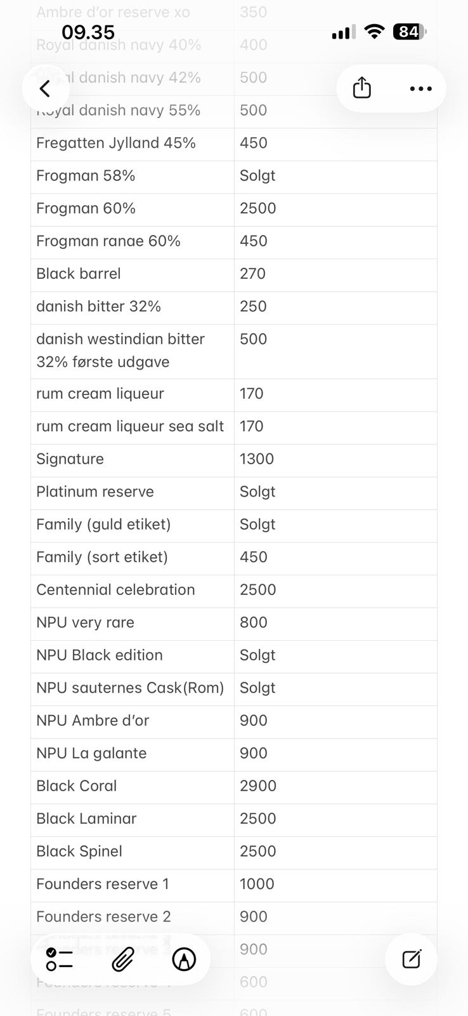Select the Frogman 58% table cell
The width and height of the screenshot is (468, 1016).
point(132,176)
